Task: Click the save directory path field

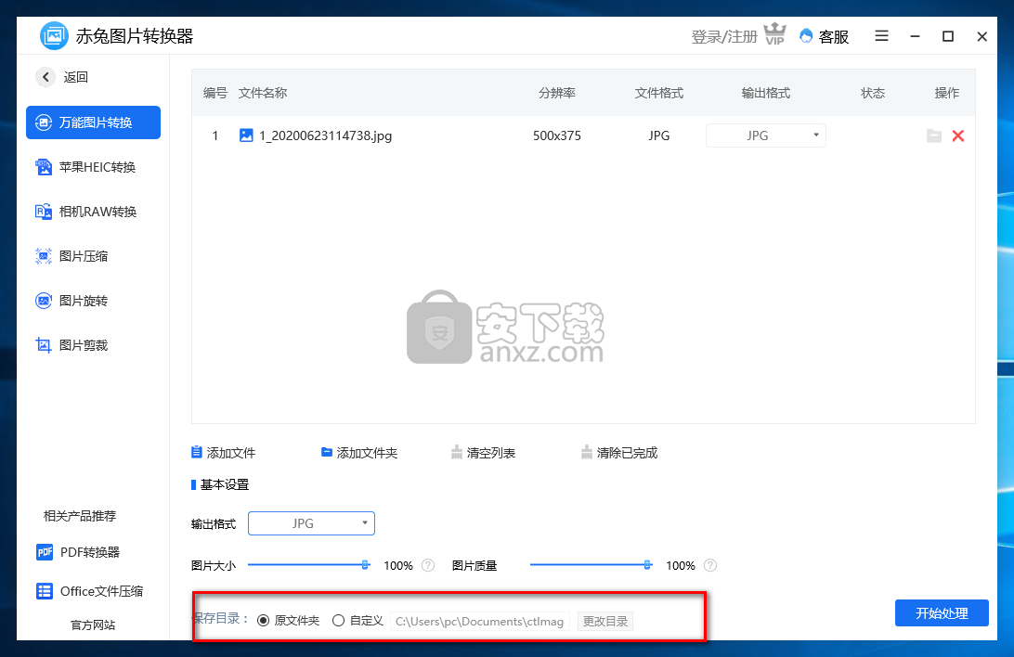Action: click(x=480, y=621)
